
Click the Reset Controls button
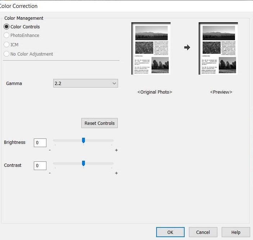tap(99, 123)
